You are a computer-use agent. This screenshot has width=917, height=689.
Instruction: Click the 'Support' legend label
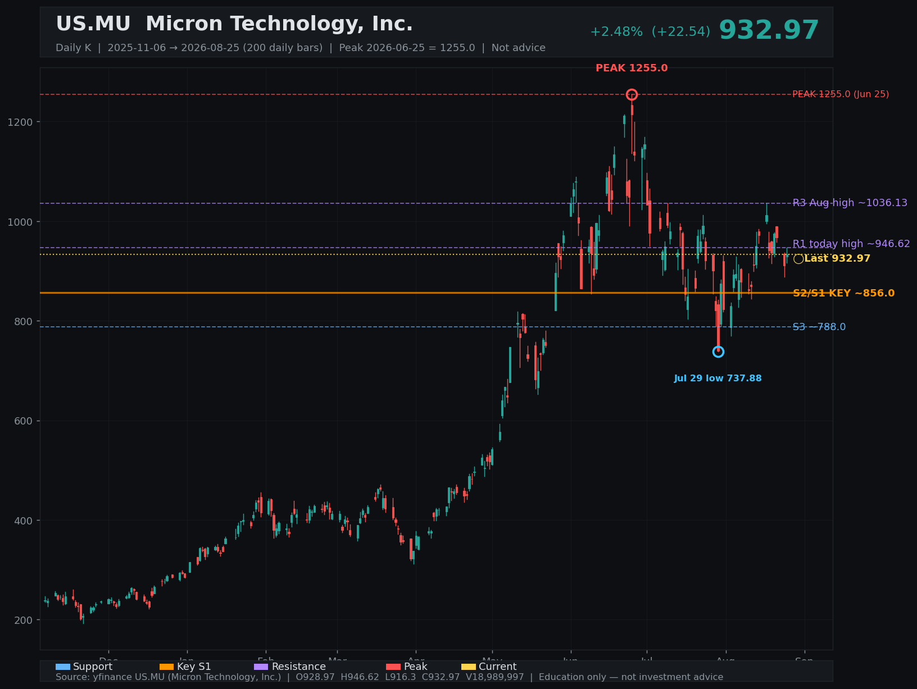coord(93,667)
